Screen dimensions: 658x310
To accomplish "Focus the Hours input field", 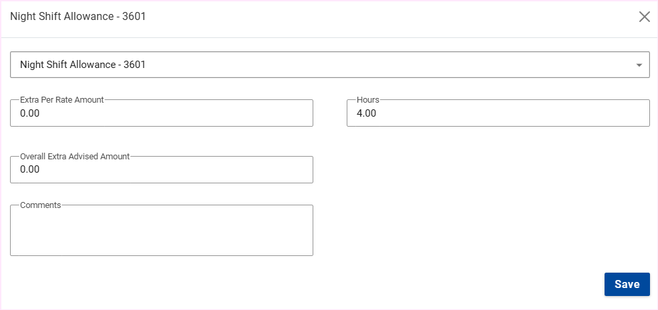I will click(x=498, y=113).
